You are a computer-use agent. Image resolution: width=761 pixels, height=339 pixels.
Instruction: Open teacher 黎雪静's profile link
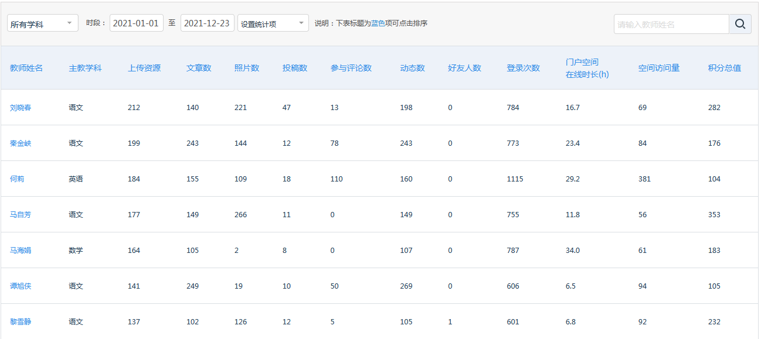pyautogui.click(x=20, y=321)
